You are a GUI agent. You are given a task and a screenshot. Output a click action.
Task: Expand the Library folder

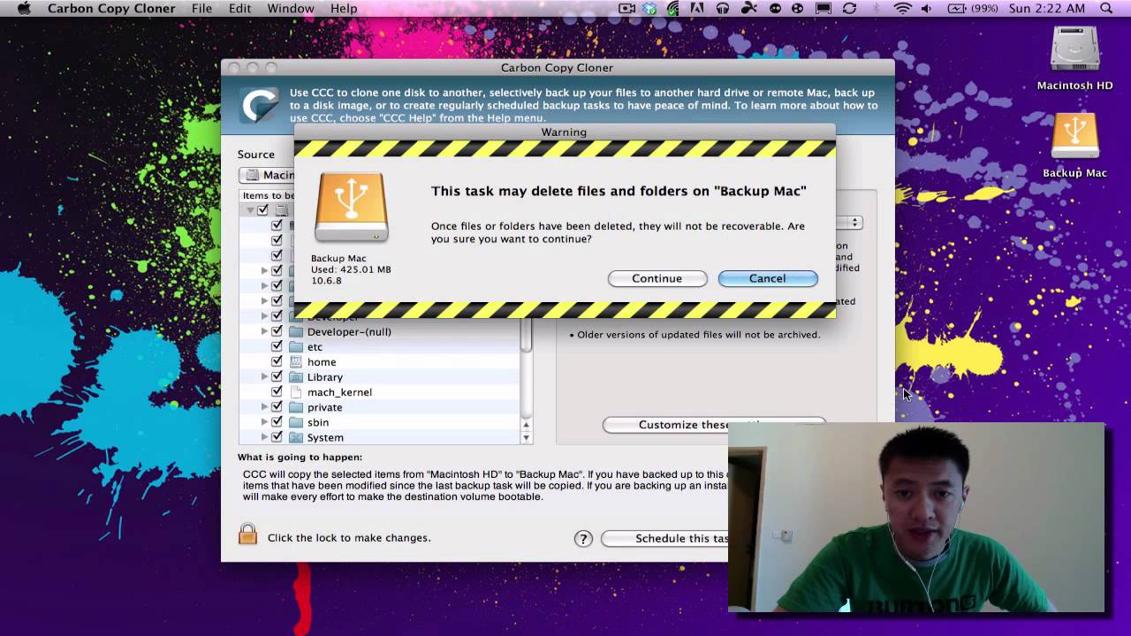264,376
